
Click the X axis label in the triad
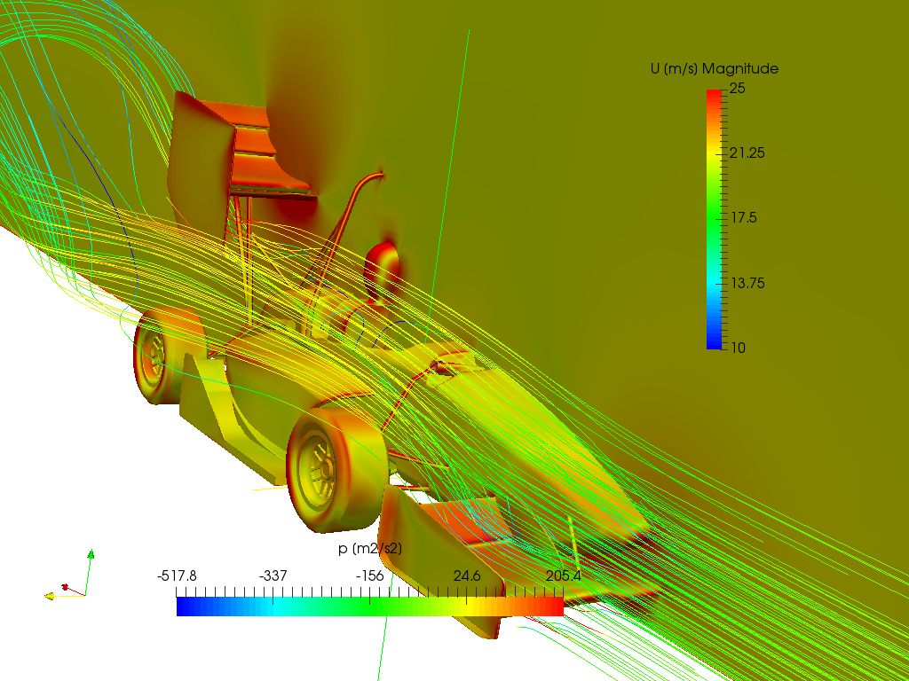coord(73,584)
